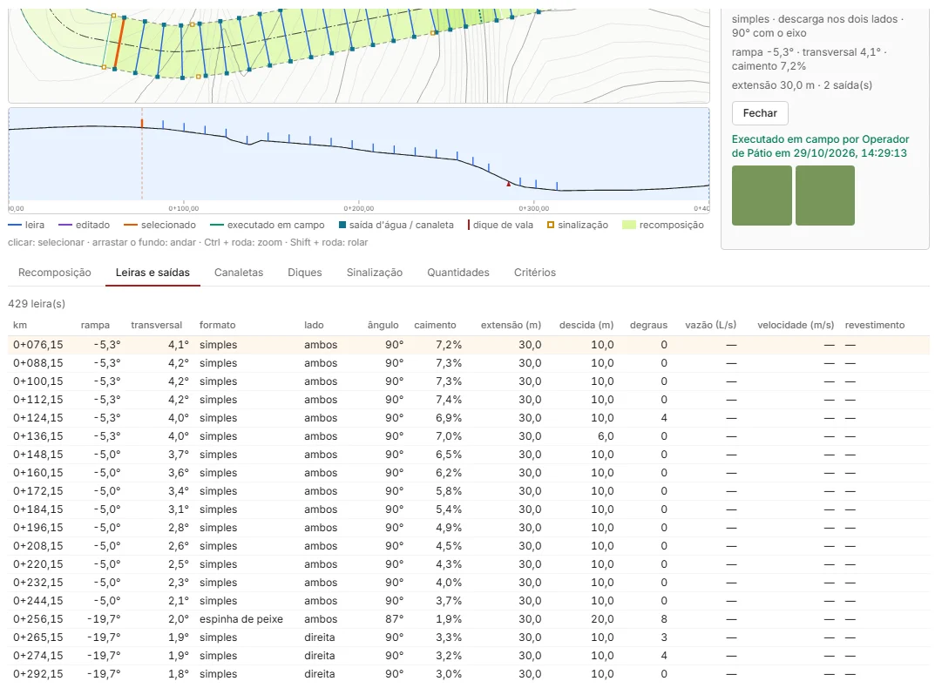The width and height of the screenshot is (935, 688).
Task: Click the 'editado' legend entry
Action: [84, 225]
